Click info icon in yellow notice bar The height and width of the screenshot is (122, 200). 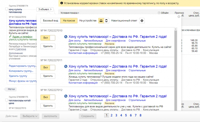(x=62, y=3)
